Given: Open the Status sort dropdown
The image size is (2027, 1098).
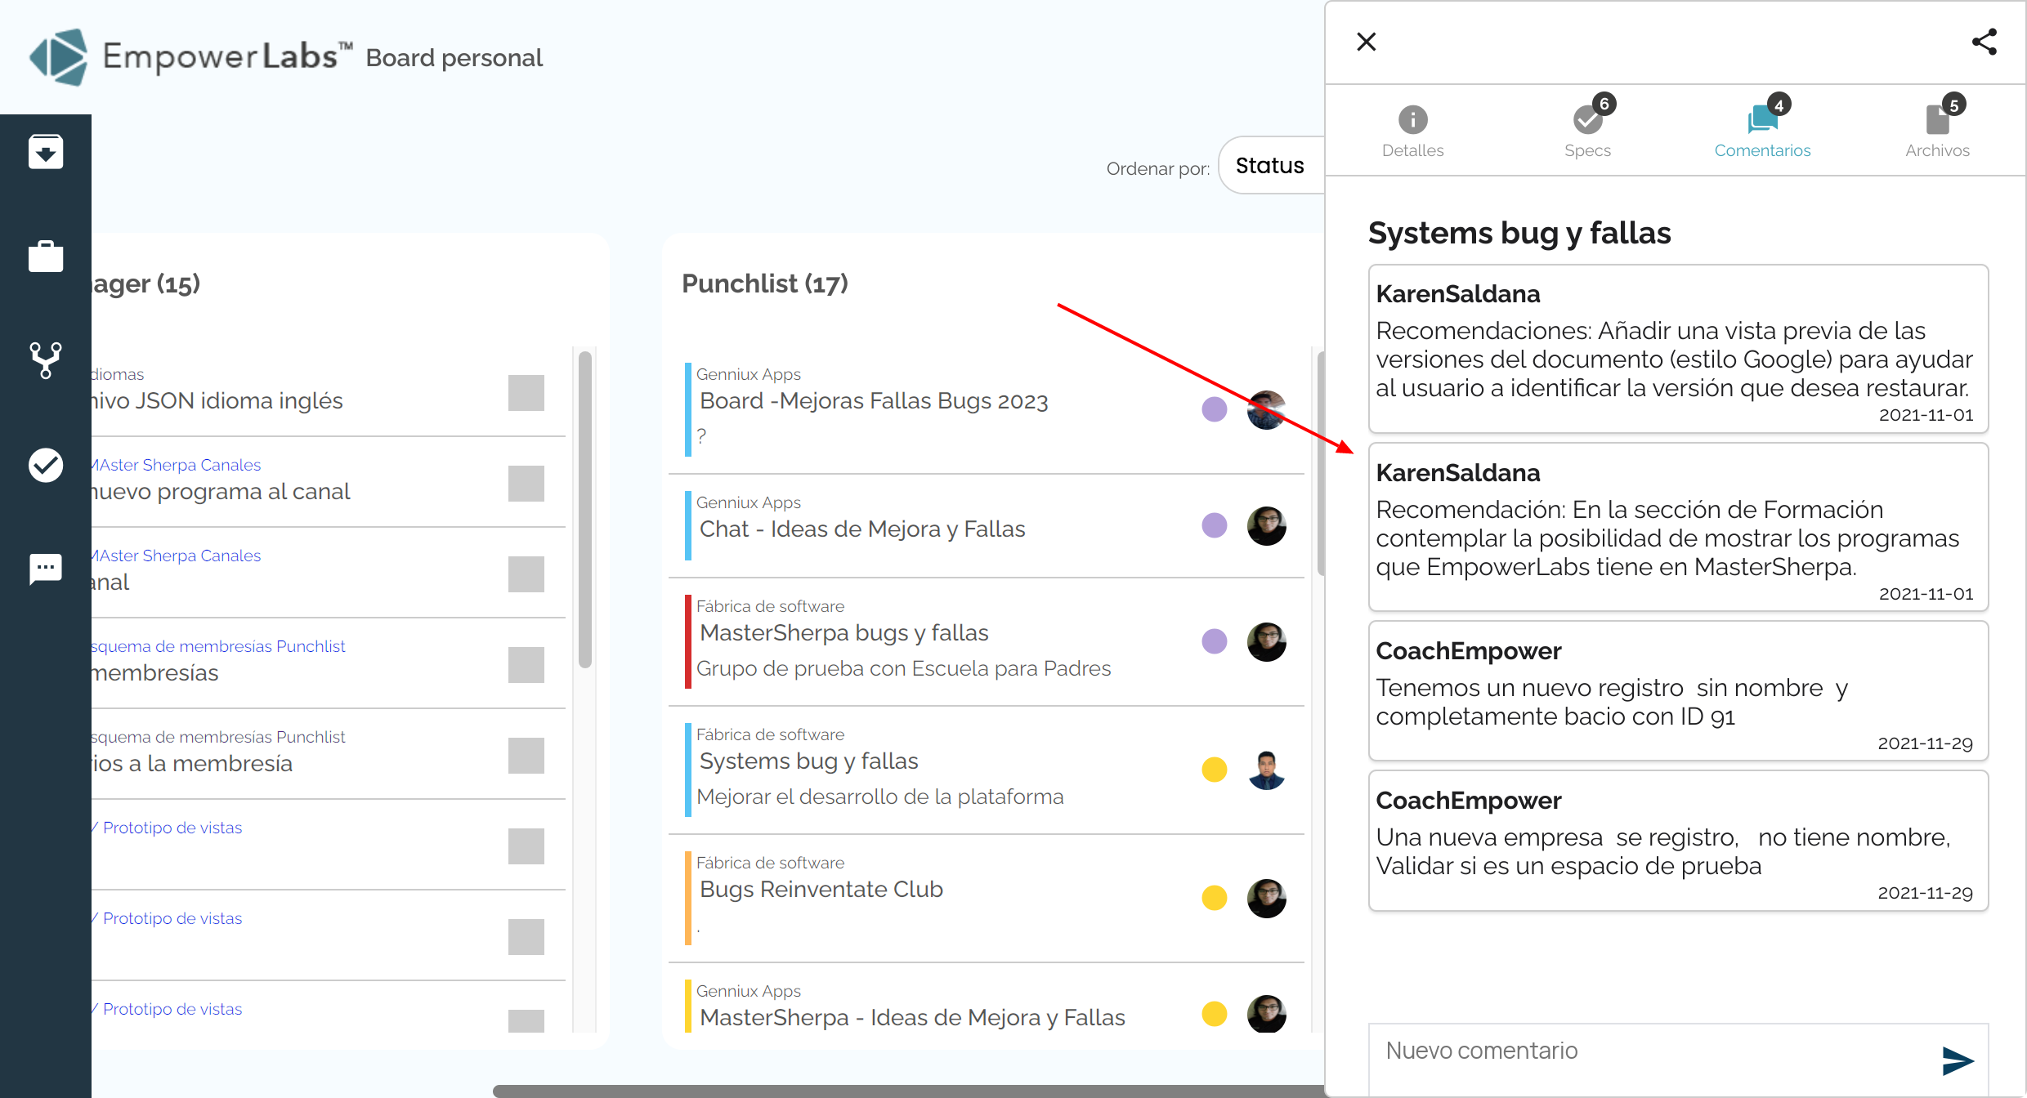Looking at the screenshot, I should (1270, 166).
